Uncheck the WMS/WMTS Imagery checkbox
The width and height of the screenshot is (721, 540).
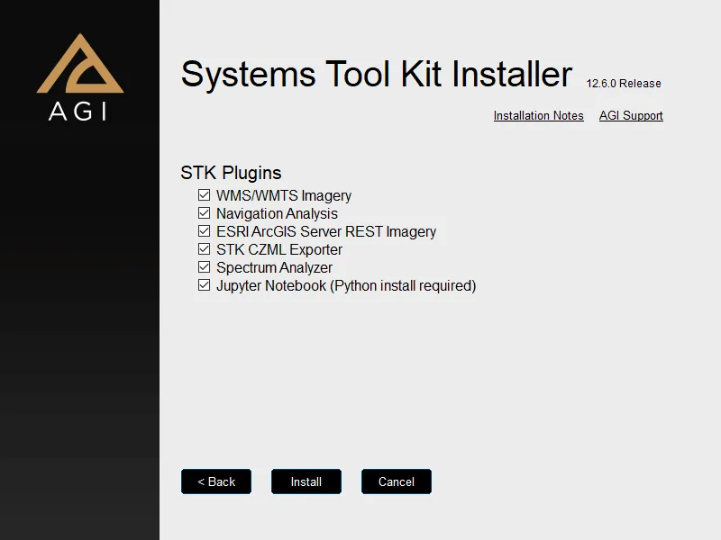point(205,195)
